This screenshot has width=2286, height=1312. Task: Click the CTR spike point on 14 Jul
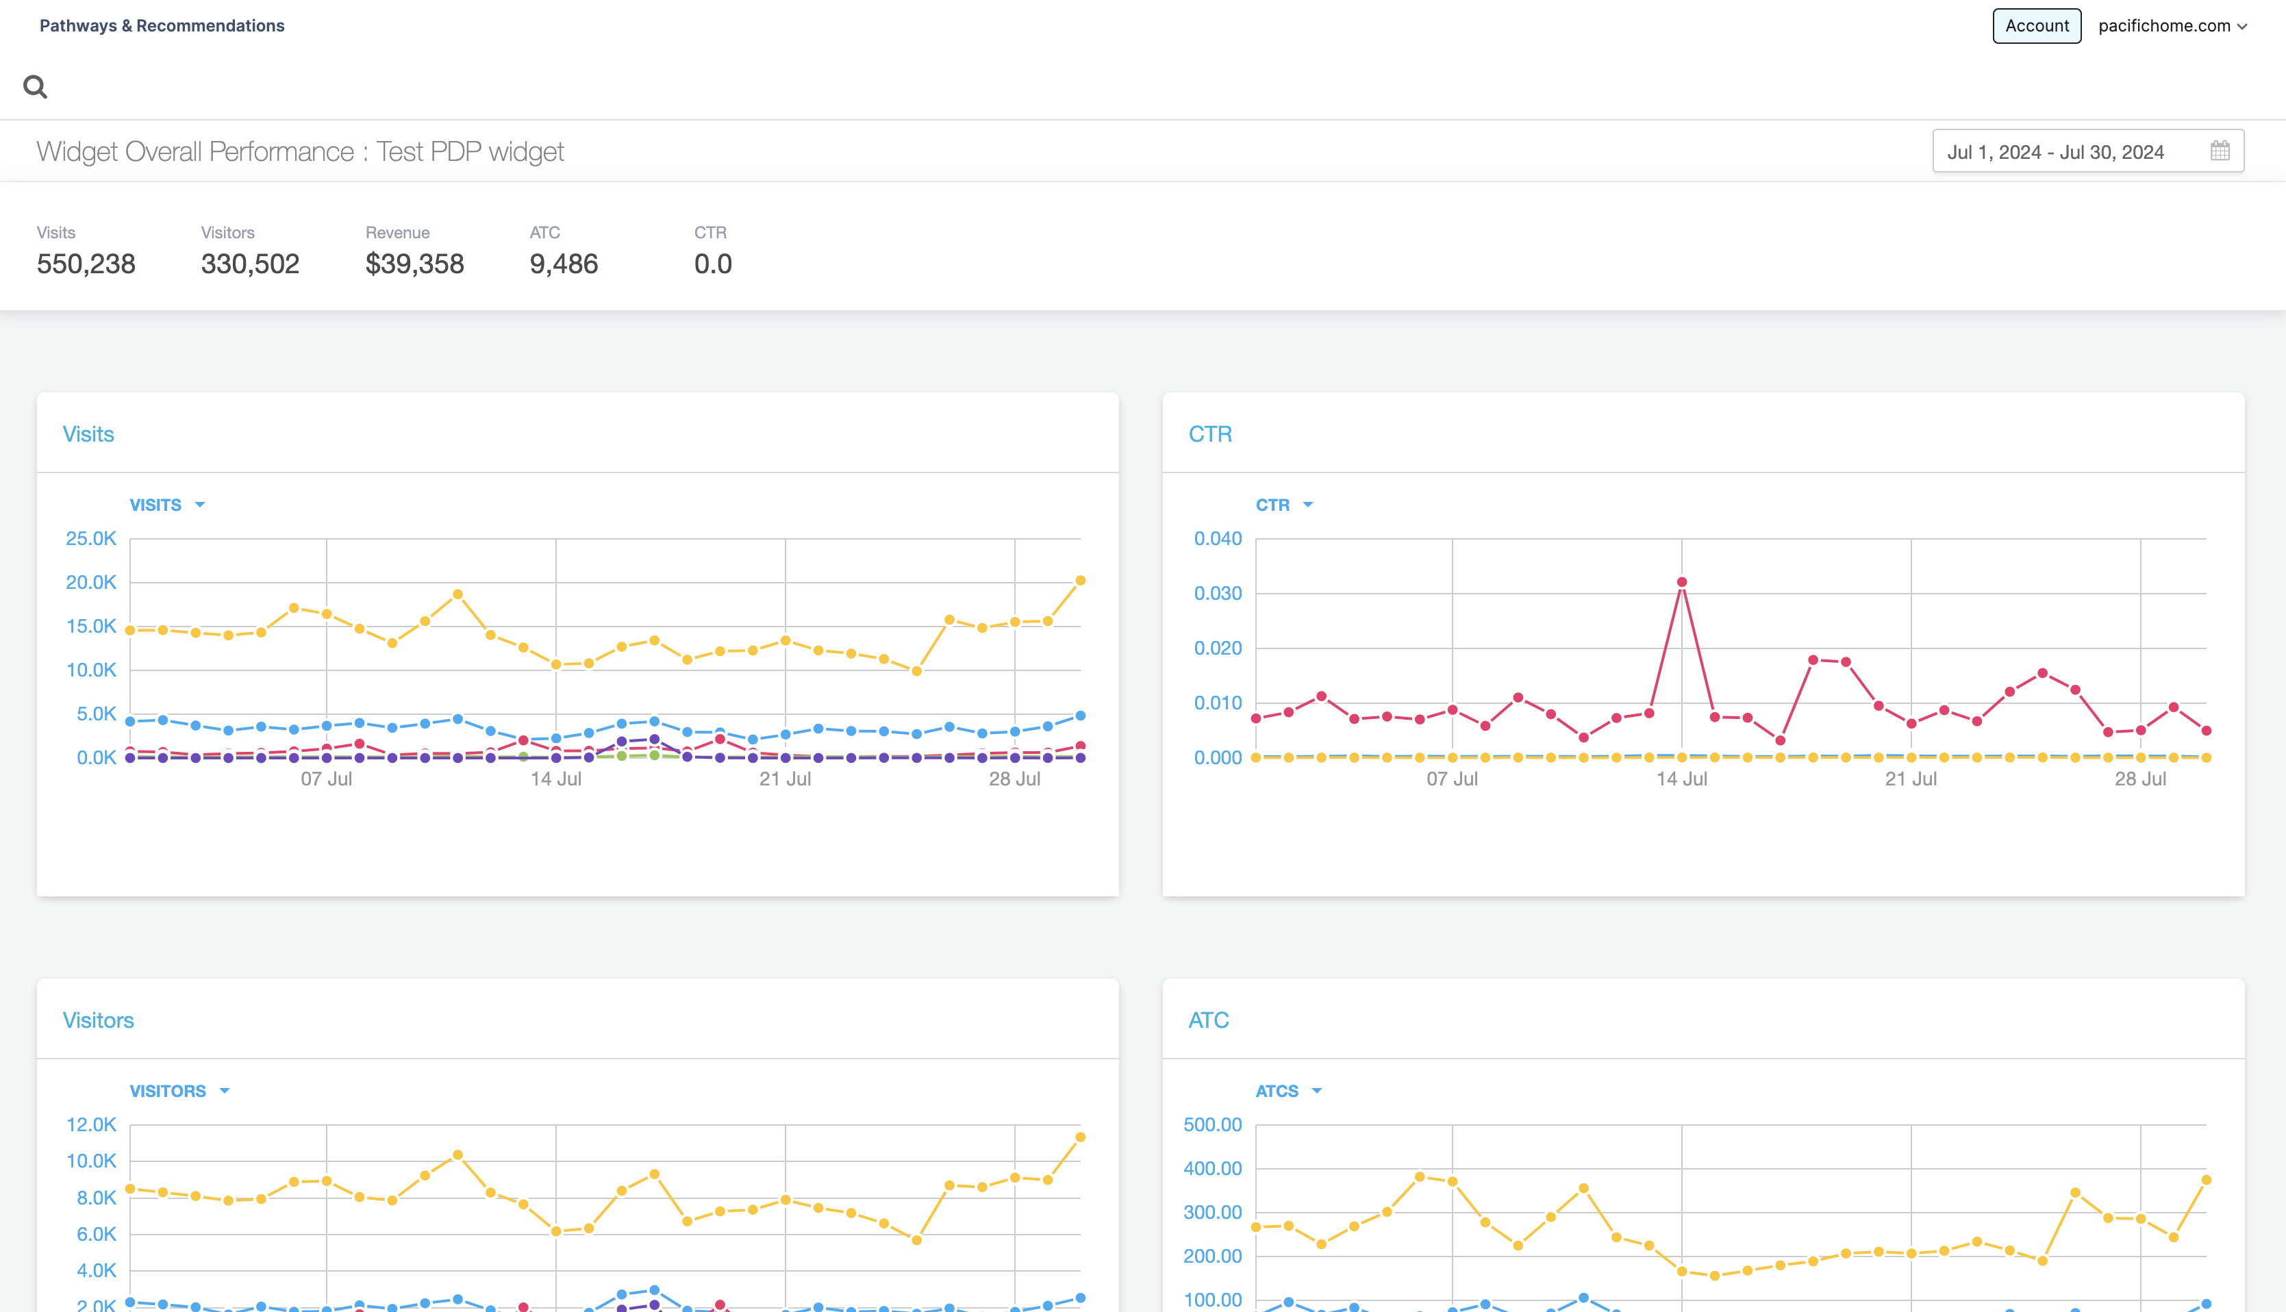point(1681,582)
